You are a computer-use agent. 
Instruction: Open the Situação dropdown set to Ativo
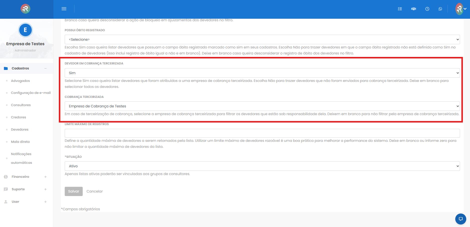(x=262, y=166)
